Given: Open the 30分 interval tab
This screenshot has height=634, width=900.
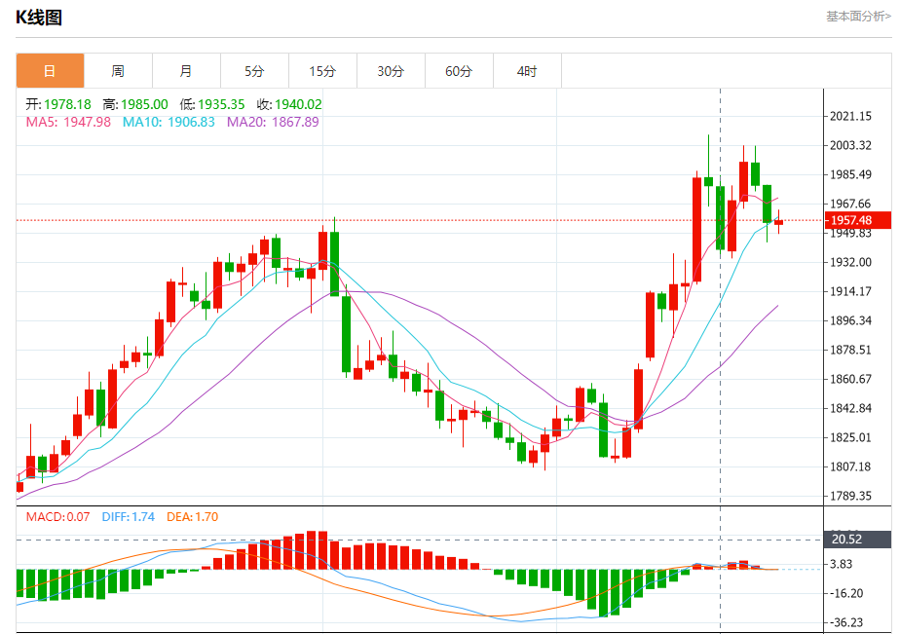Looking at the screenshot, I should [x=391, y=71].
